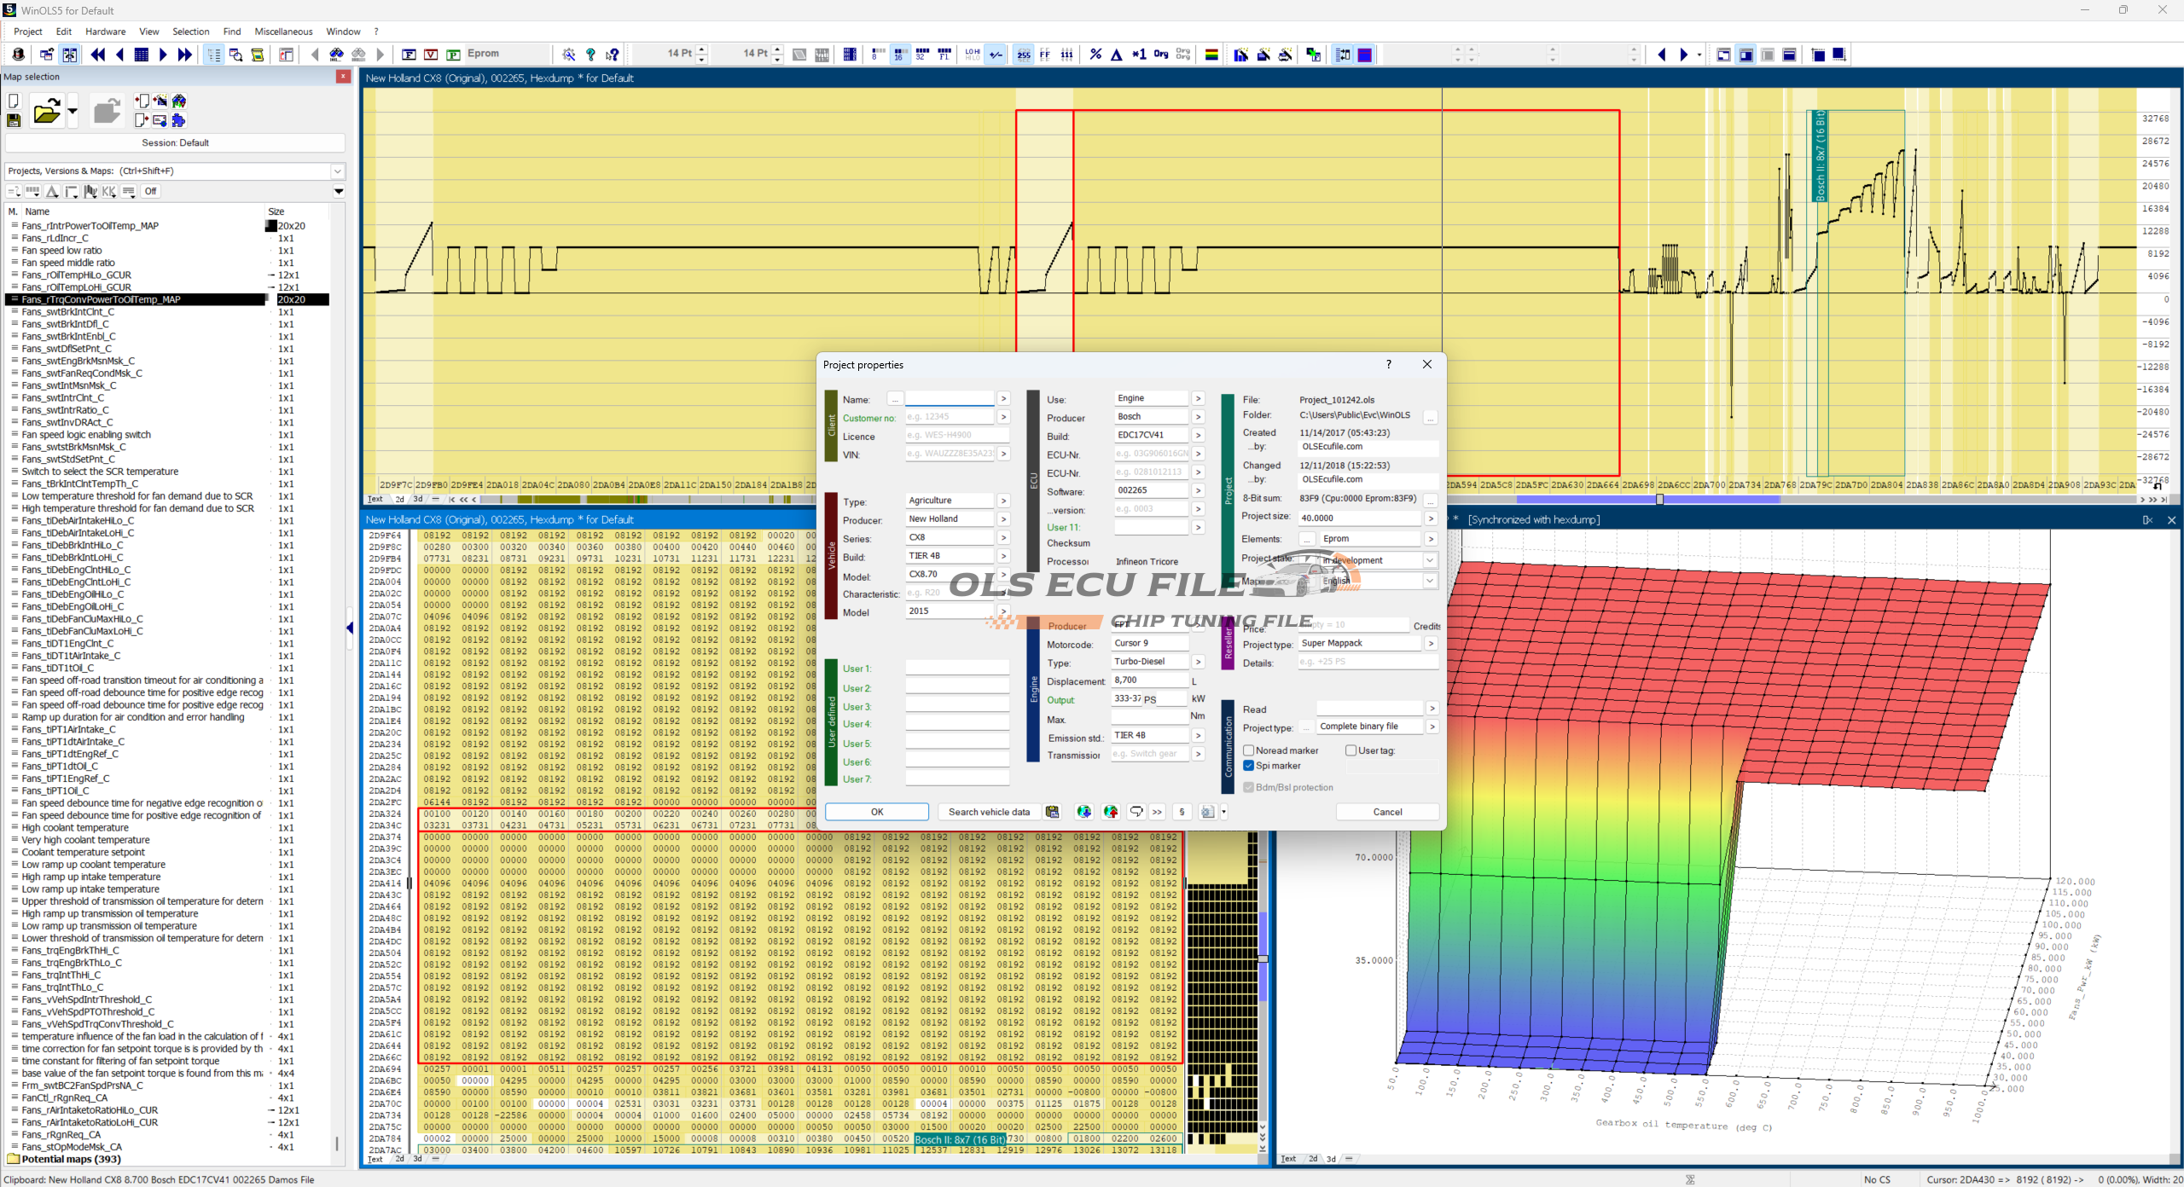Select the 32-bit data width icon
The height and width of the screenshot is (1187, 2184).
coord(922,55)
